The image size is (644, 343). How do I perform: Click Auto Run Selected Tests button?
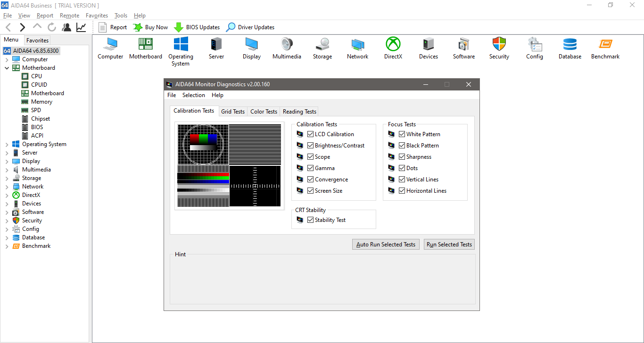pos(386,245)
